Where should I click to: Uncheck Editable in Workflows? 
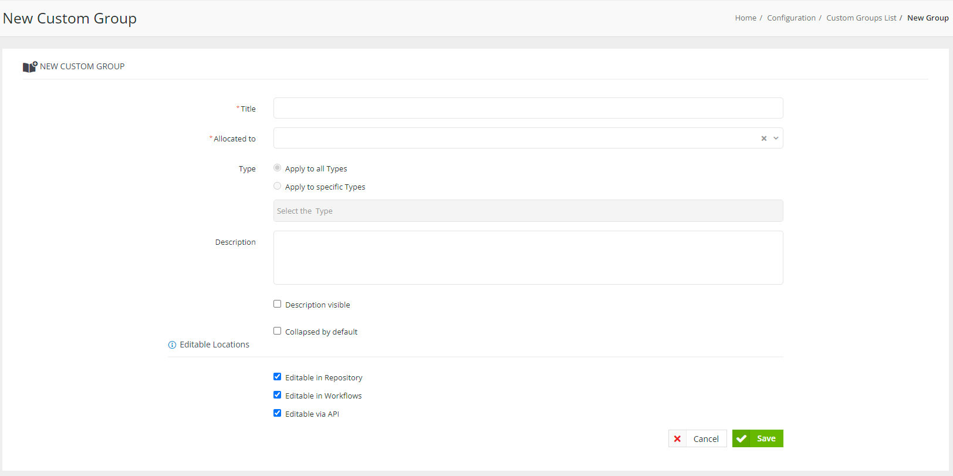click(278, 395)
